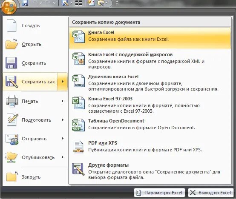Viewport: 236px width, 199px height.
Task: Choose Создать menu item
Action: 35,26
